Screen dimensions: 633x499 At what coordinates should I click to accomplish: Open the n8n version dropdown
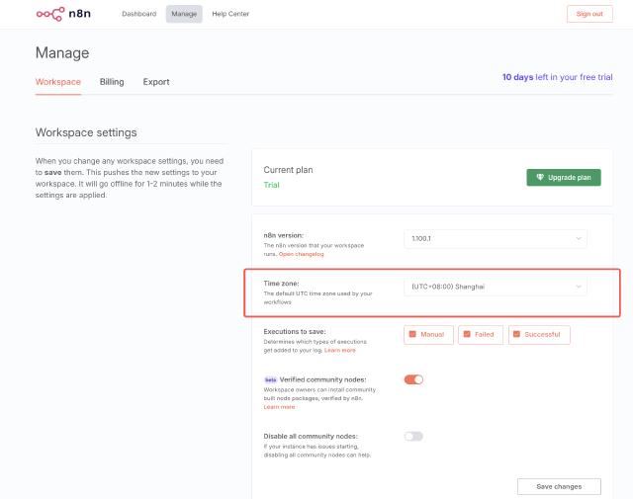point(495,239)
